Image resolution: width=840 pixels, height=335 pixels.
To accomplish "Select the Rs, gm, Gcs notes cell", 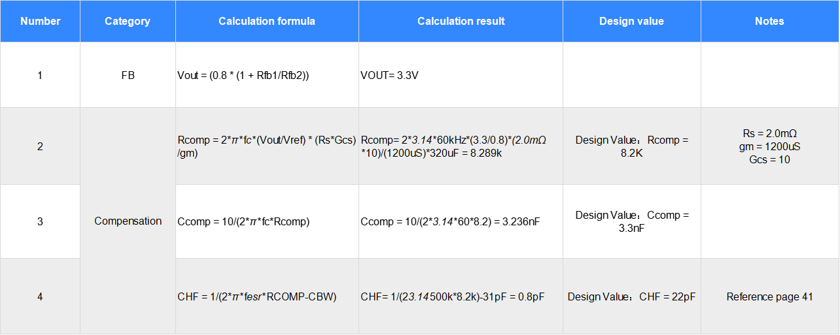I will [x=769, y=146].
